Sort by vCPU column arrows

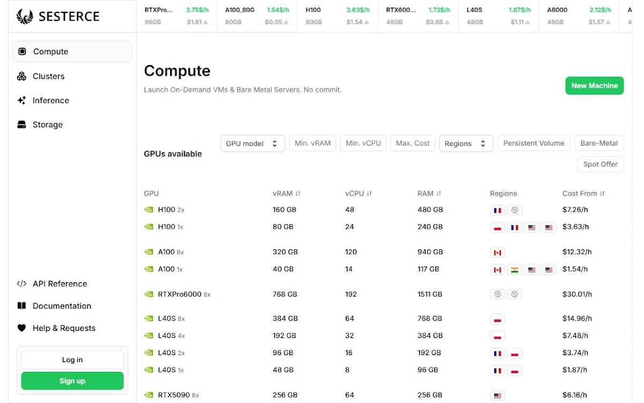click(369, 193)
